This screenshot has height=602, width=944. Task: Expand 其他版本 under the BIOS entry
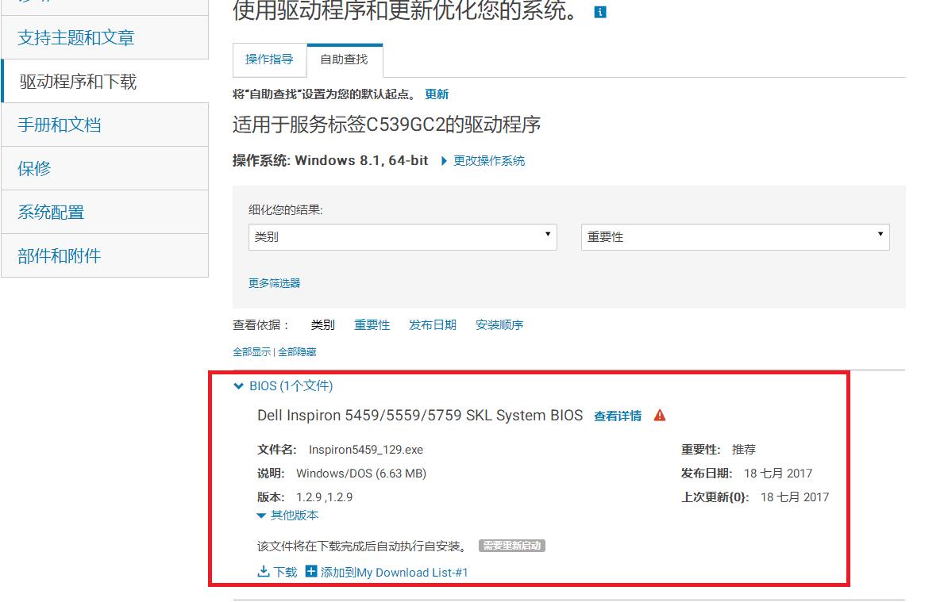pos(288,515)
